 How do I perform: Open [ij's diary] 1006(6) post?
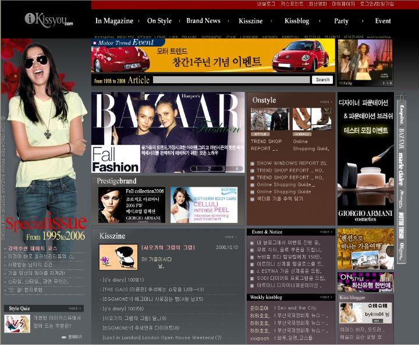pos(123,309)
